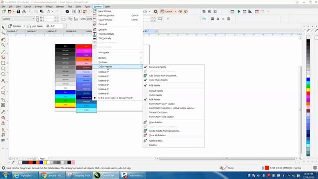
Task: Click the Undo arrow icon
Action: pyautogui.click(x=49, y=11)
